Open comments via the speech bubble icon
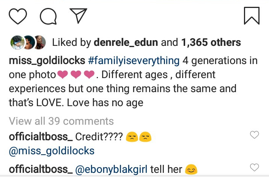The height and width of the screenshot is (177, 269). pyautogui.click(x=48, y=16)
